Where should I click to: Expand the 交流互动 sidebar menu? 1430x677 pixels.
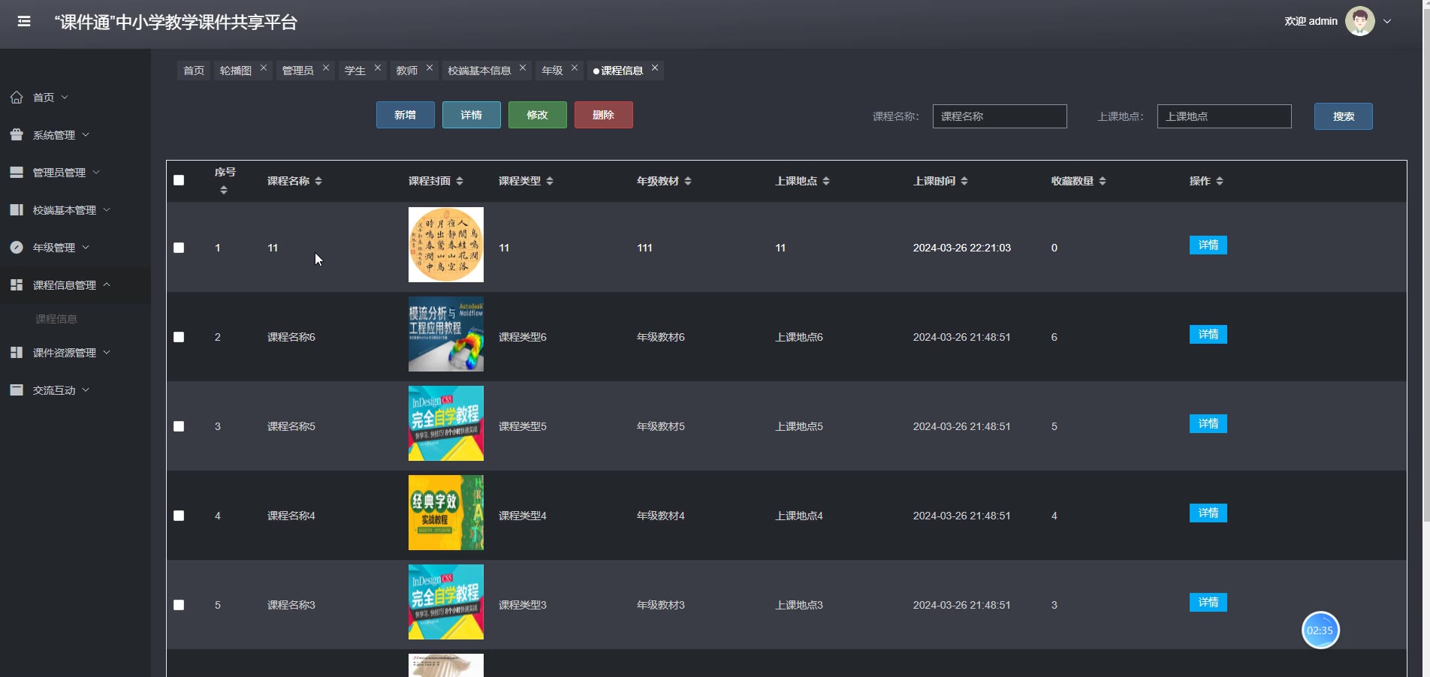click(x=86, y=390)
